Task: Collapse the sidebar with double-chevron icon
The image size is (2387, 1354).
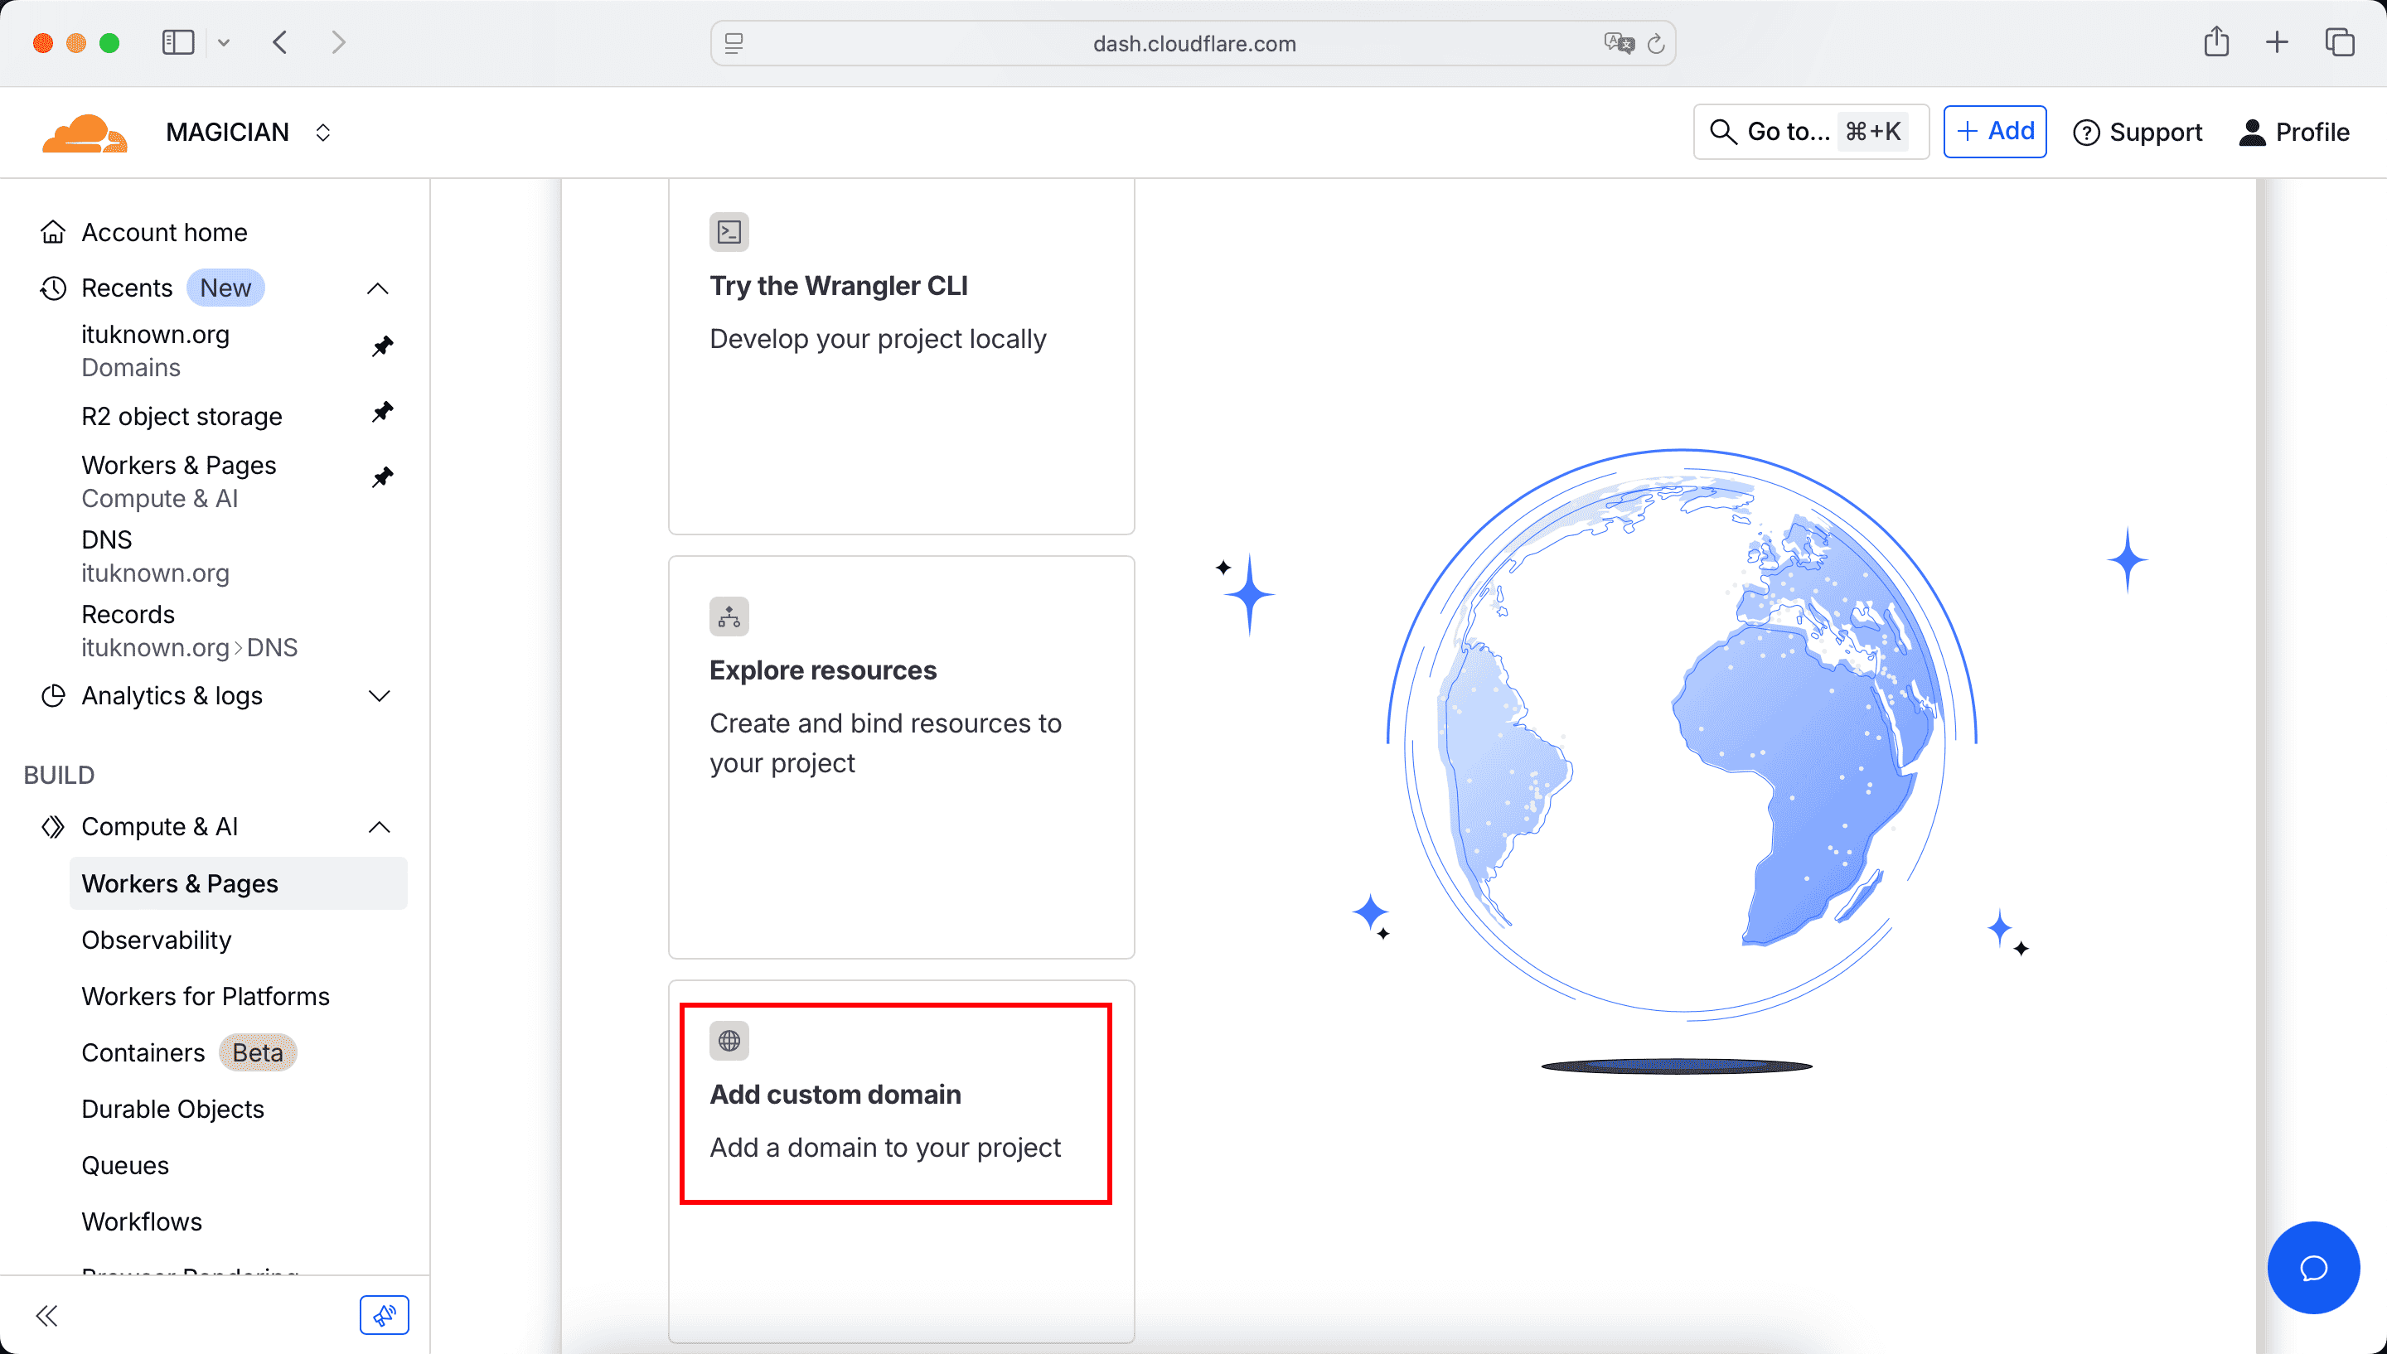Action: [46, 1315]
